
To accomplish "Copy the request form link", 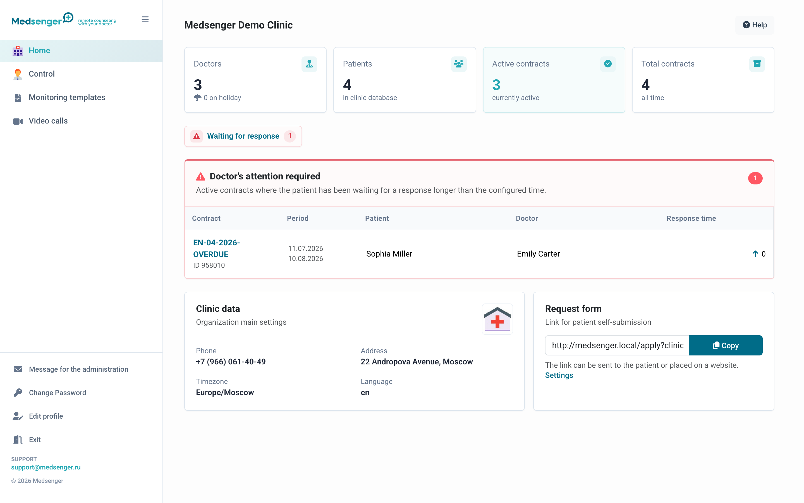I will [726, 345].
